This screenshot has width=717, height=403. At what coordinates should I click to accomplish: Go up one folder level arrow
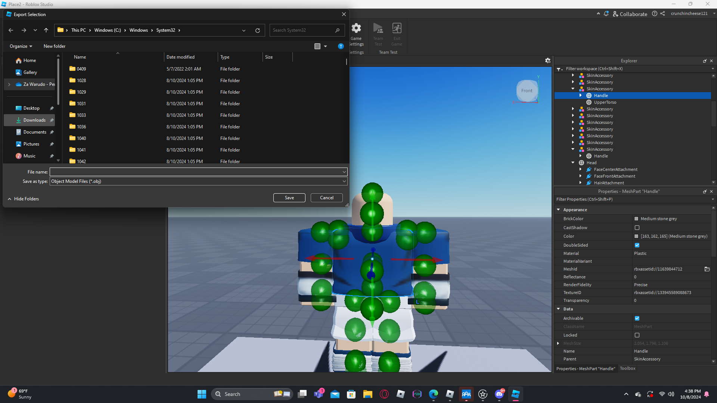coord(46,30)
